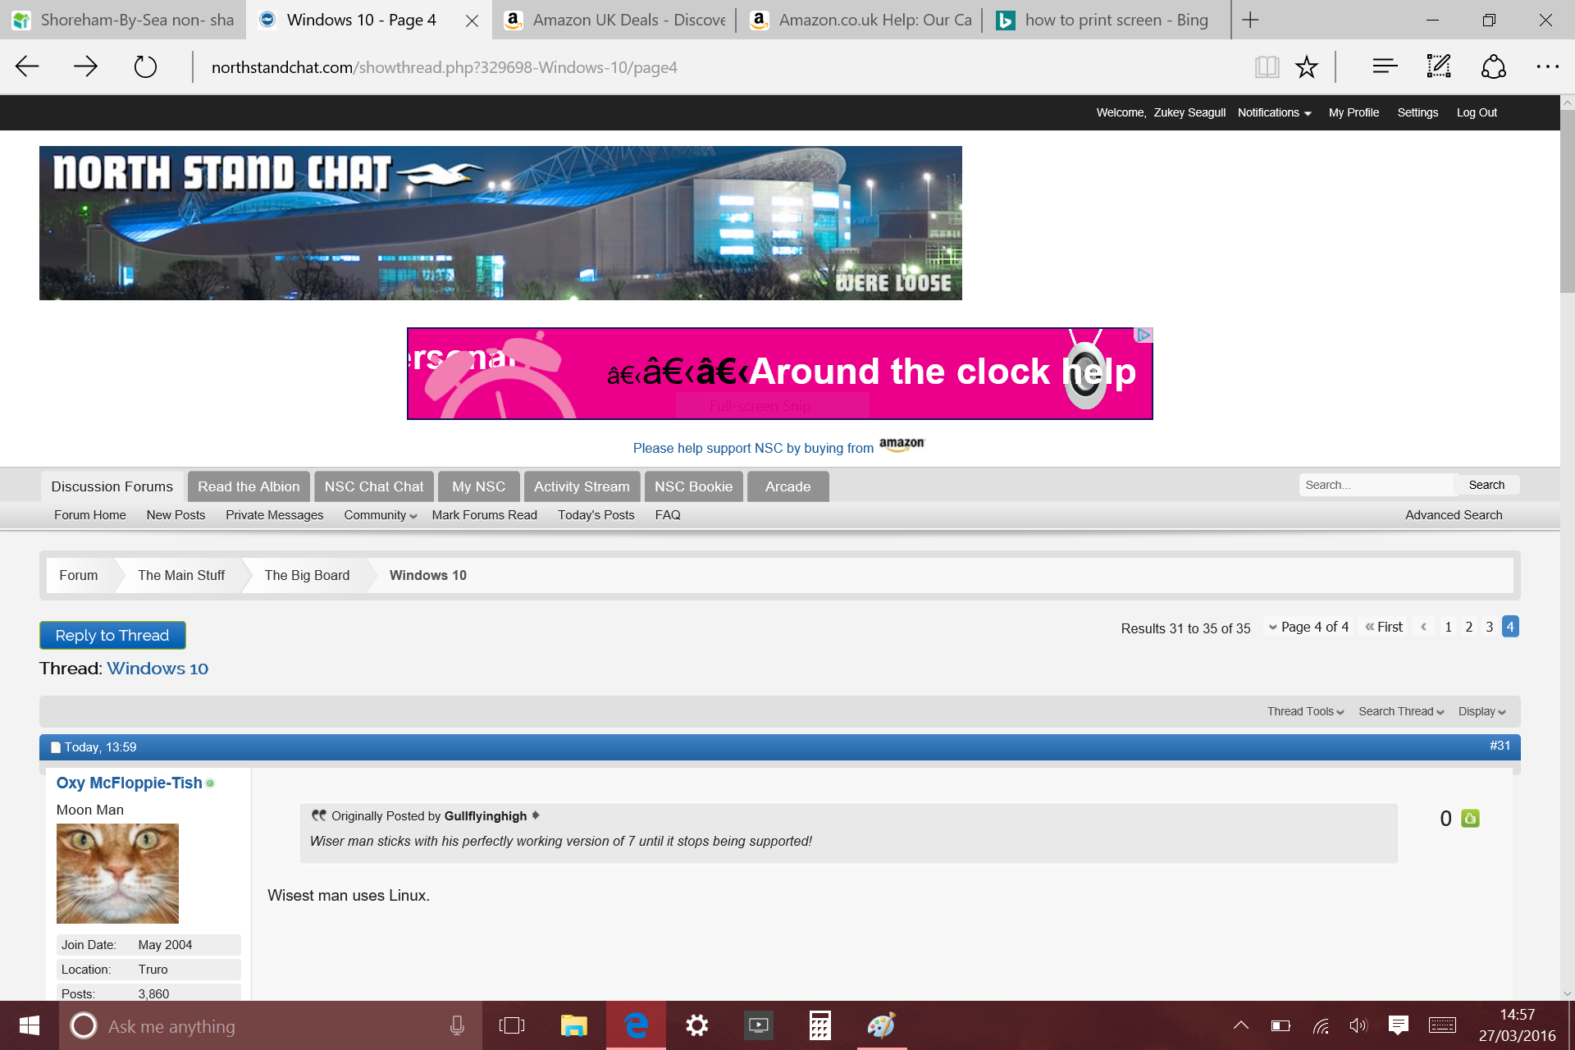Open the volume control in system tray
This screenshot has height=1050, width=1575.
(1358, 1025)
